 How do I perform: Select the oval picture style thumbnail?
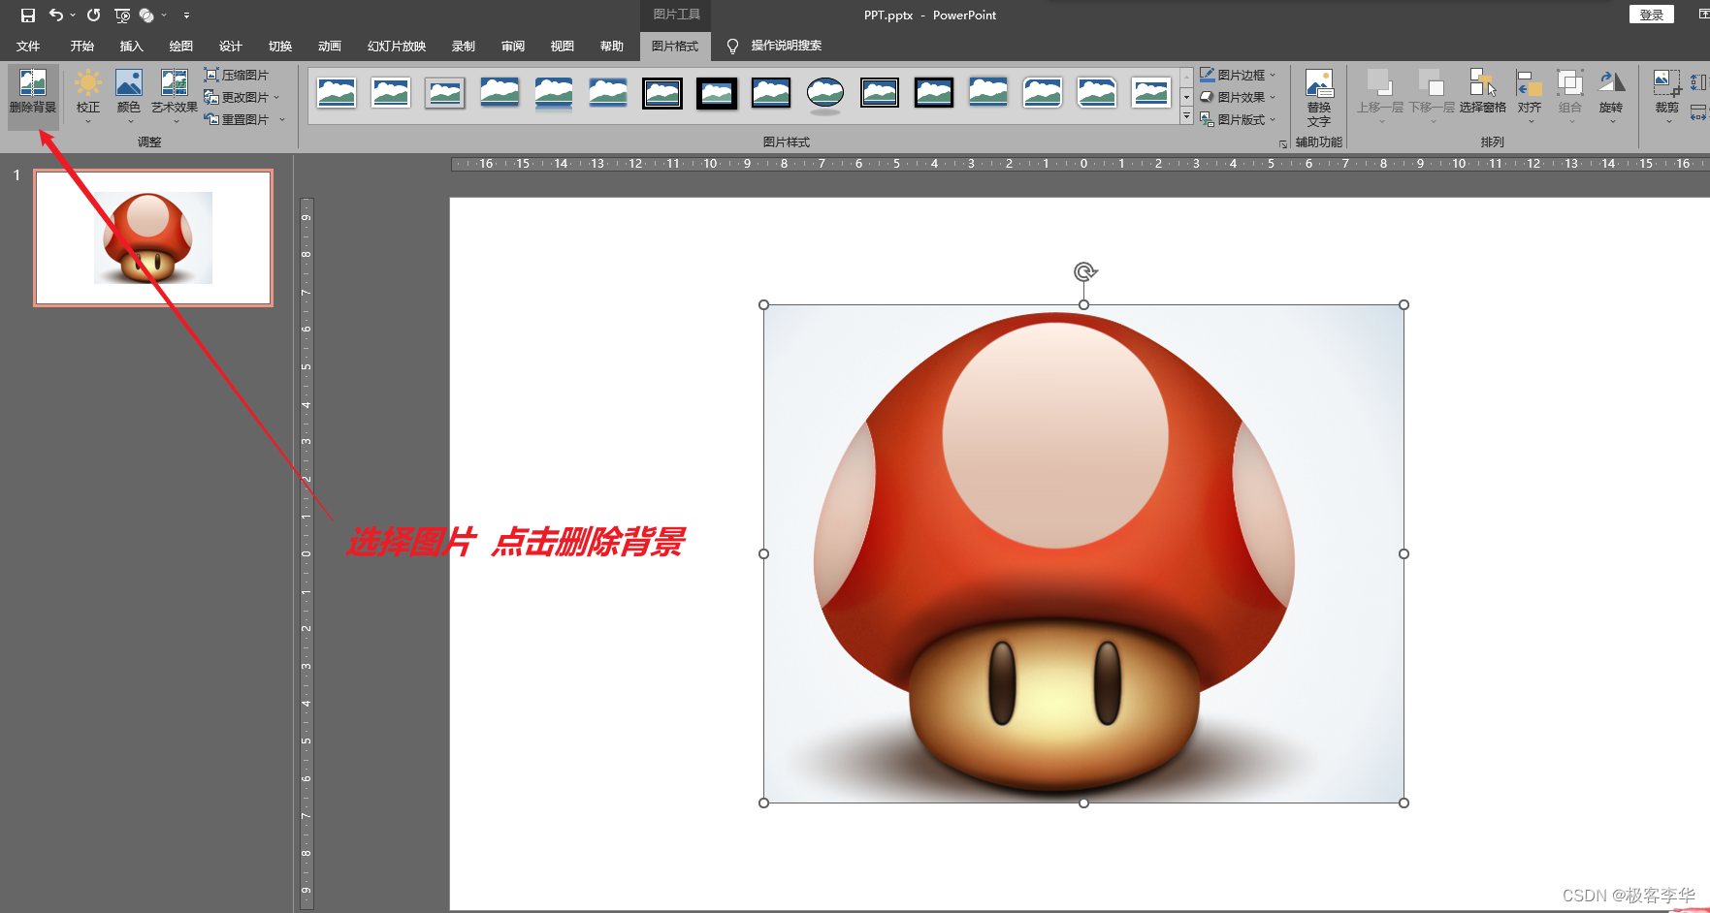(x=825, y=94)
